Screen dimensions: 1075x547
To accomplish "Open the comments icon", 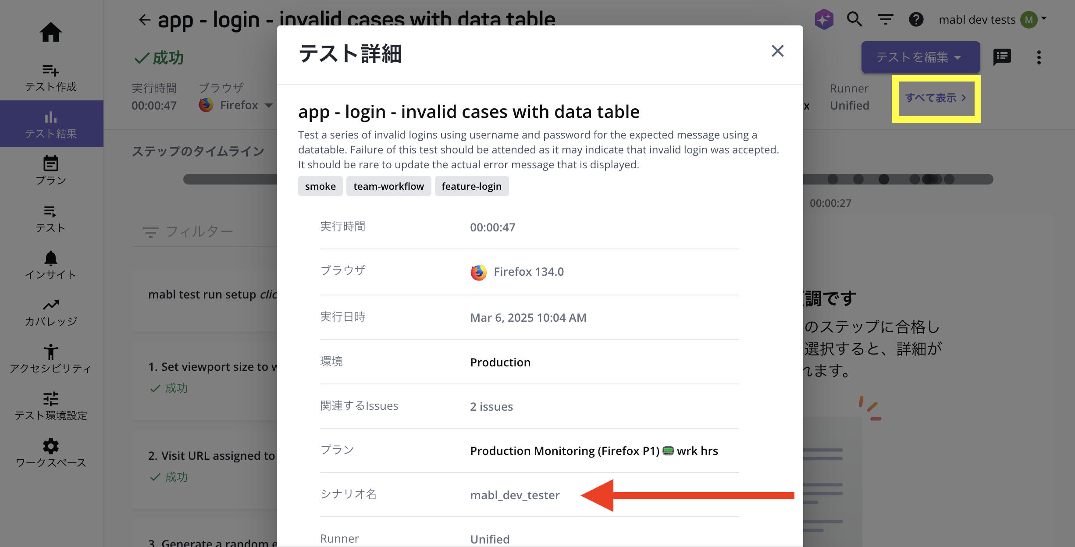I will click(1002, 57).
